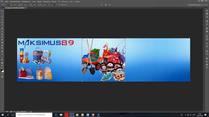Toggle the relative positioning triangle in options bar
This screenshot has width=209, height=117.
(x=20, y=5)
